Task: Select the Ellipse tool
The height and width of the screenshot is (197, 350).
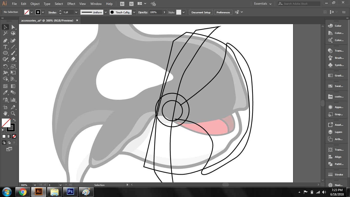Action: pyautogui.click(x=5, y=53)
